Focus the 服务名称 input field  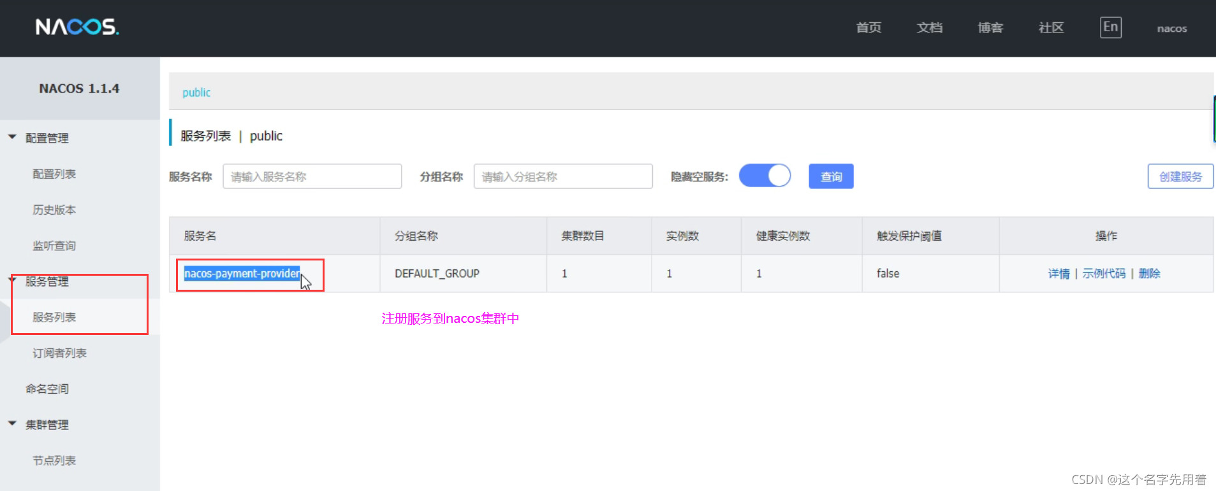pyautogui.click(x=312, y=176)
